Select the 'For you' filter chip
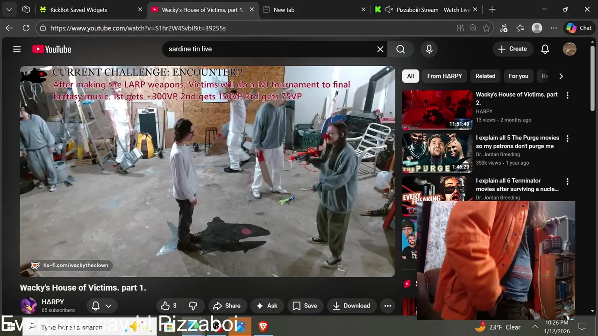 click(x=518, y=76)
